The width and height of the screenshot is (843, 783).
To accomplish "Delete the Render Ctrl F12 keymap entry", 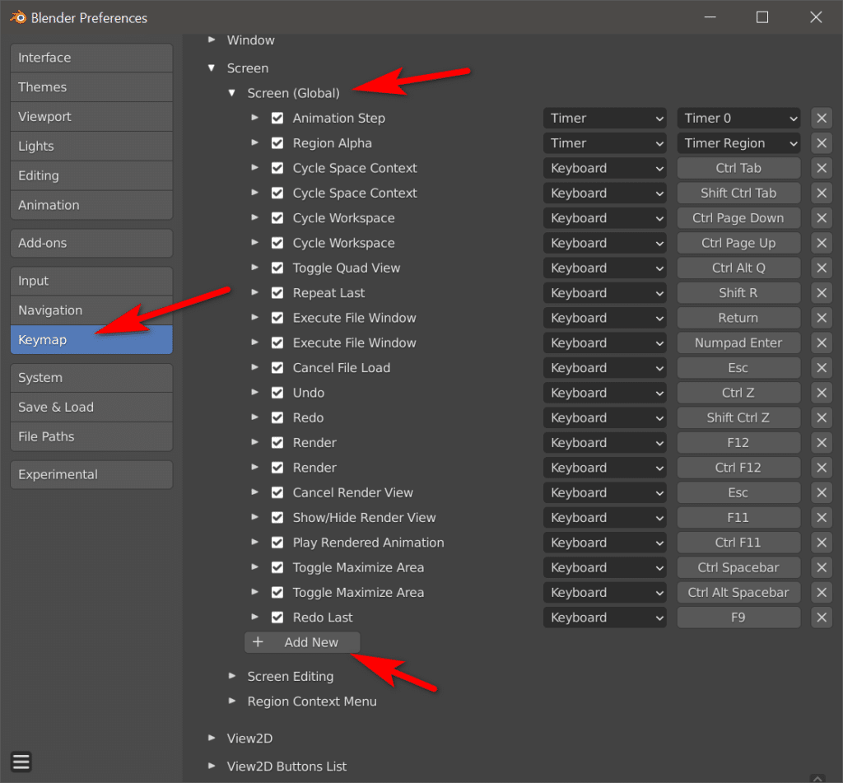I will [x=822, y=468].
